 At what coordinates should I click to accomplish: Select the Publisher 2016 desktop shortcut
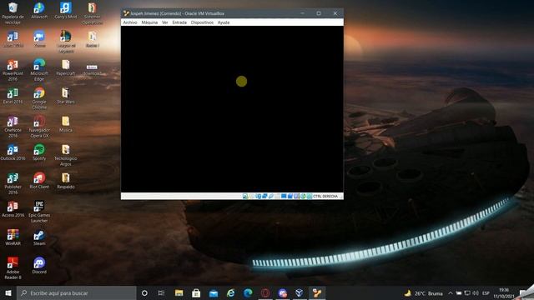(x=13, y=183)
